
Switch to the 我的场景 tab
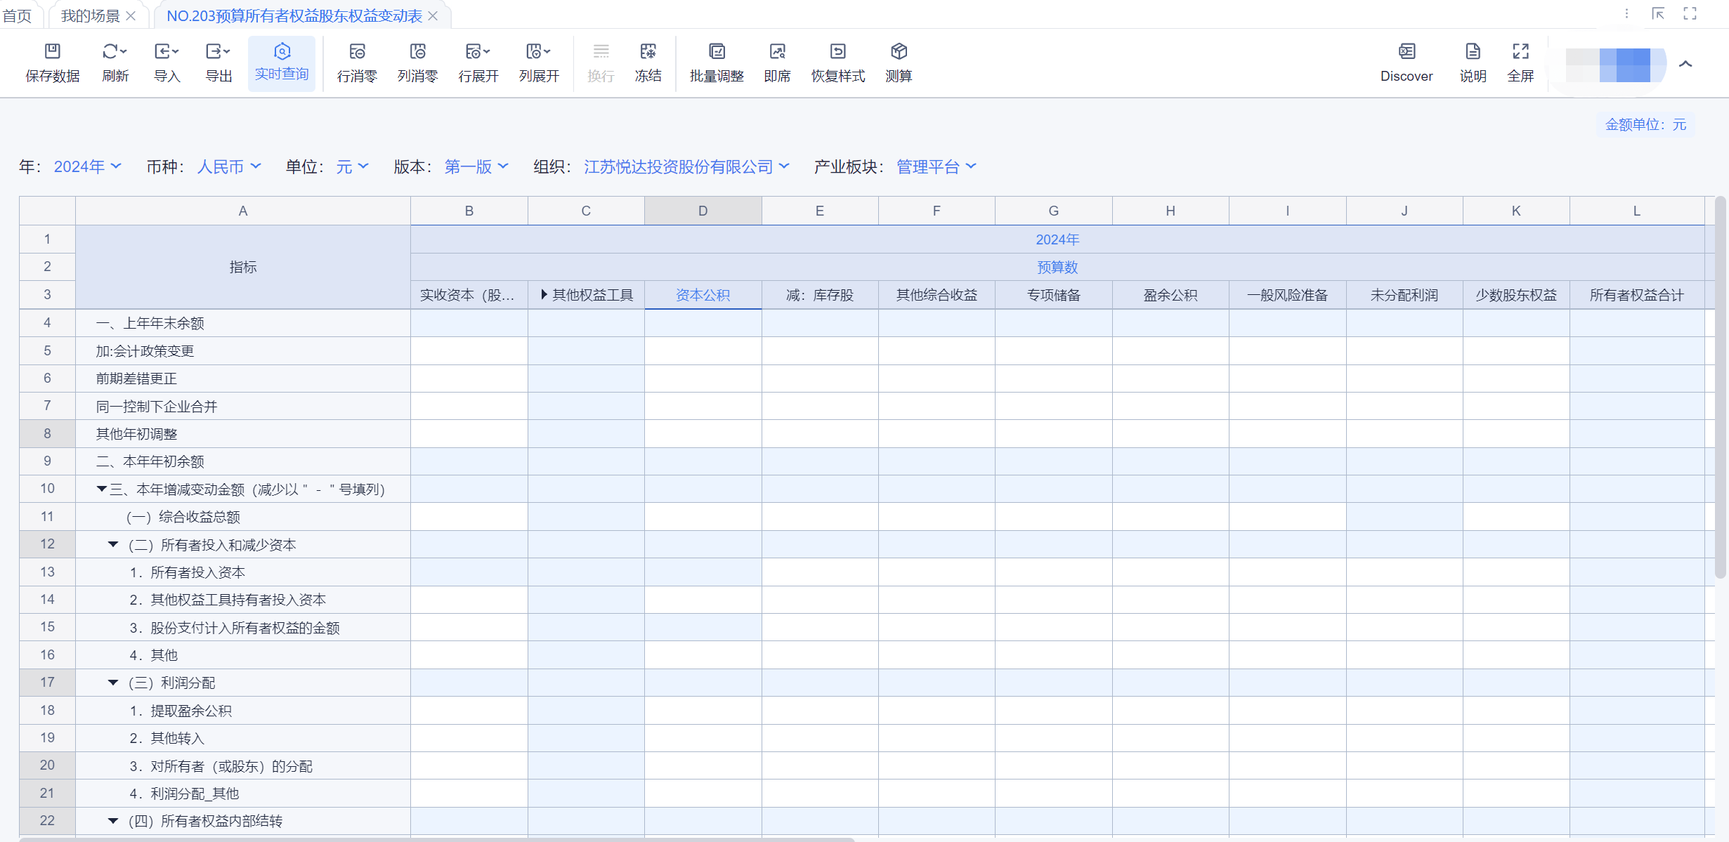coord(90,15)
